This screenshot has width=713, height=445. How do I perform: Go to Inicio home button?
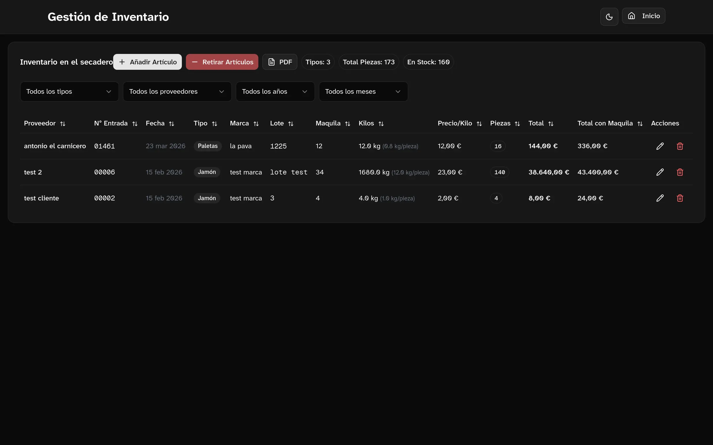pos(643,16)
